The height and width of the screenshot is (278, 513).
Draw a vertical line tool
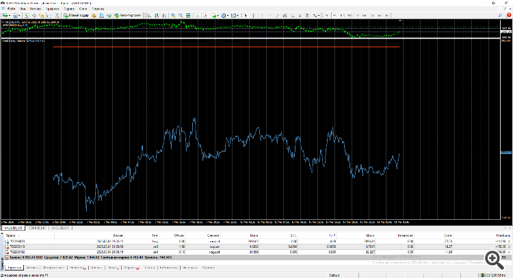(x=263, y=15)
